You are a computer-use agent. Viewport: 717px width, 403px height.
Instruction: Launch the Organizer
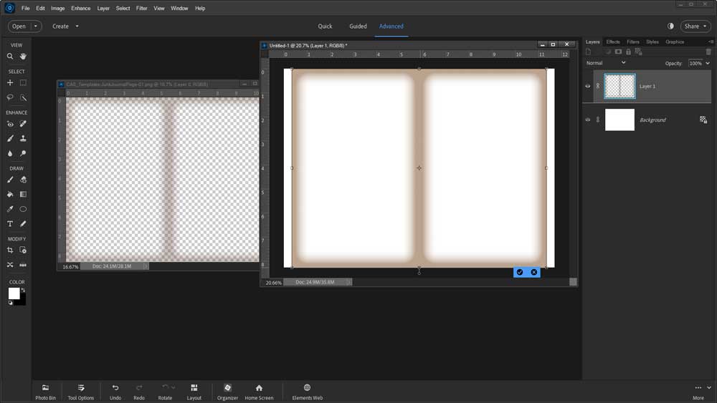(227, 392)
